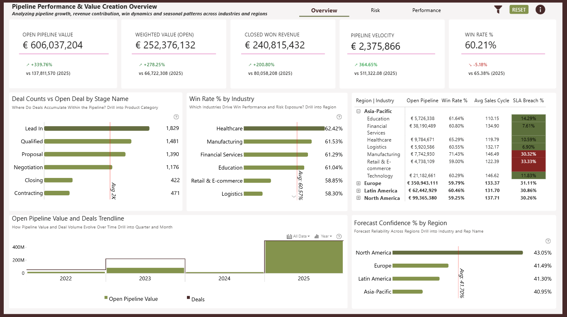Click the All Data calendar icon
Viewport: 567px width, 317px height.
289,236
